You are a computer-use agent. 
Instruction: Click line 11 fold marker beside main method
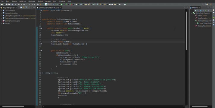tap(42, 28)
